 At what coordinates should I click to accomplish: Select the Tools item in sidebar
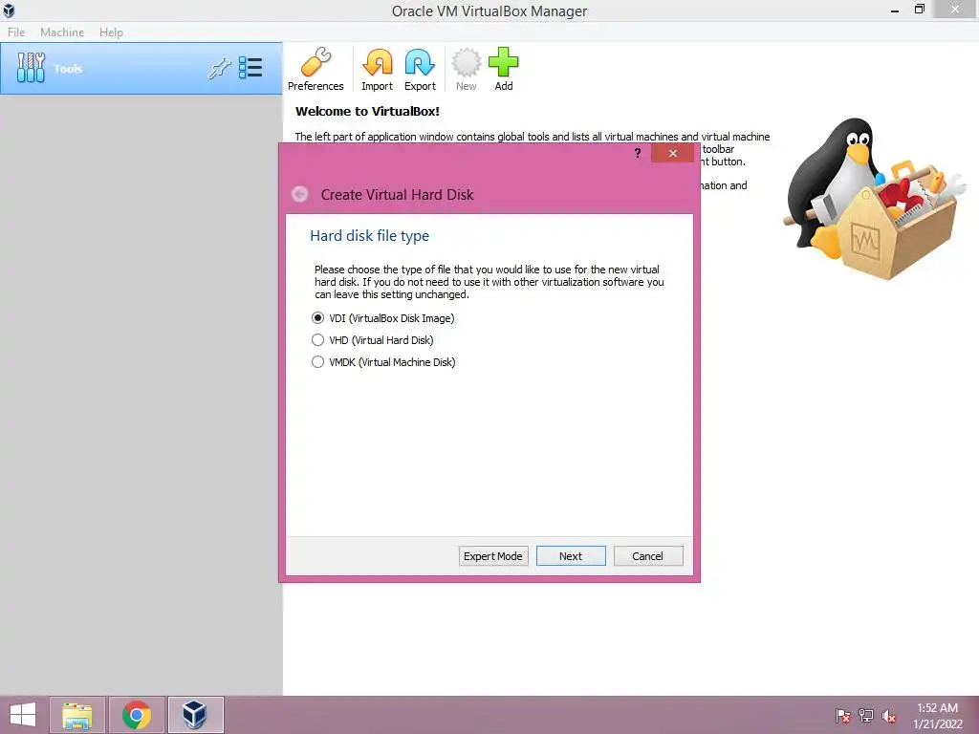[x=141, y=69]
